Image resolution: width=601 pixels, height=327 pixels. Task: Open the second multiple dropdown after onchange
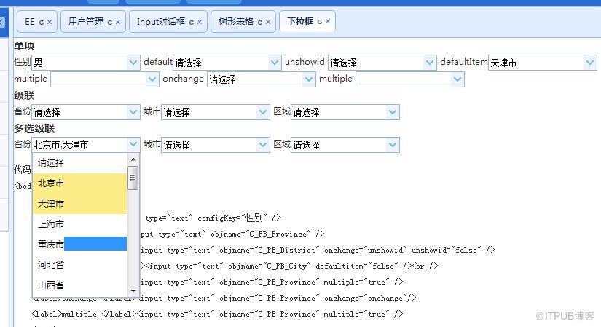pos(457,79)
